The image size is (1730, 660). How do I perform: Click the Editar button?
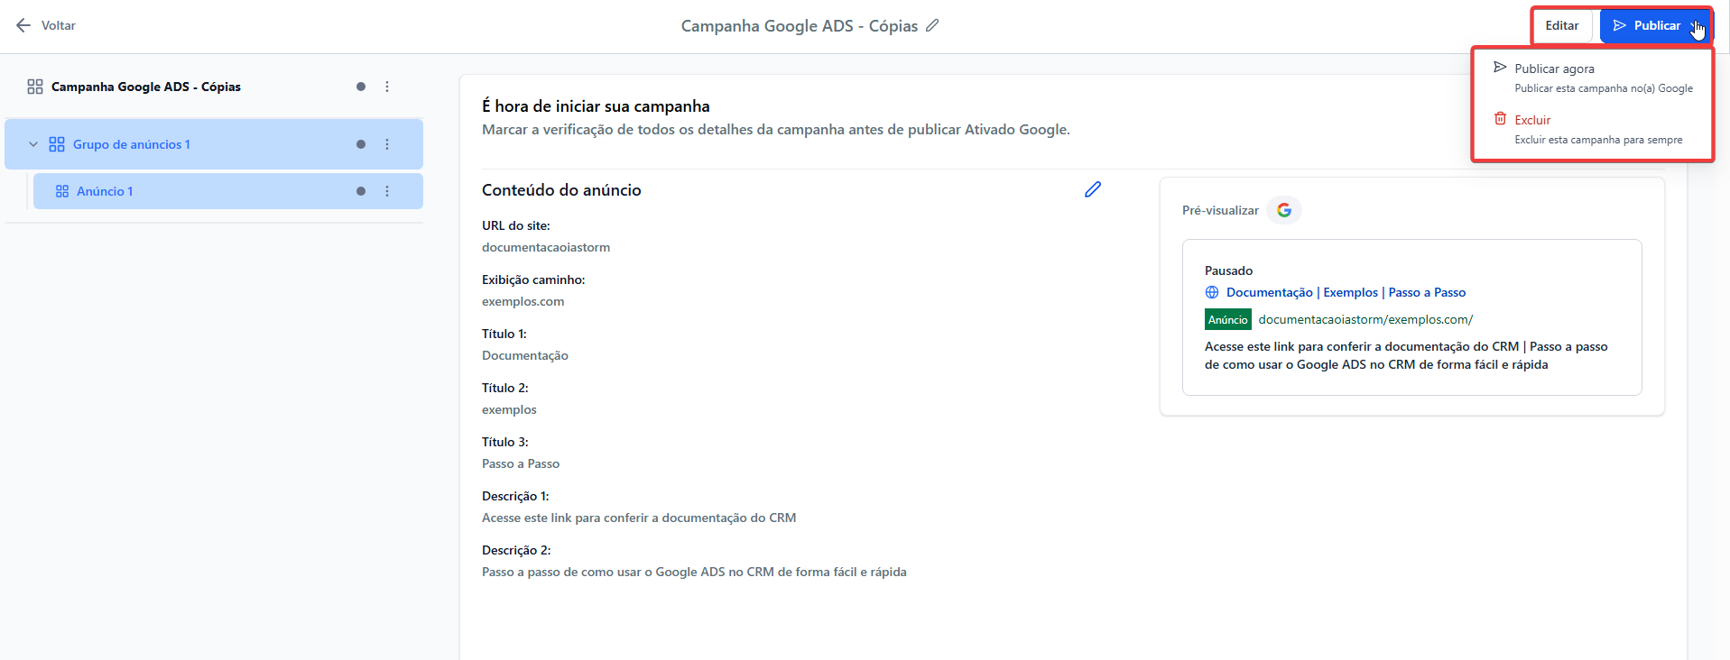[1561, 25]
